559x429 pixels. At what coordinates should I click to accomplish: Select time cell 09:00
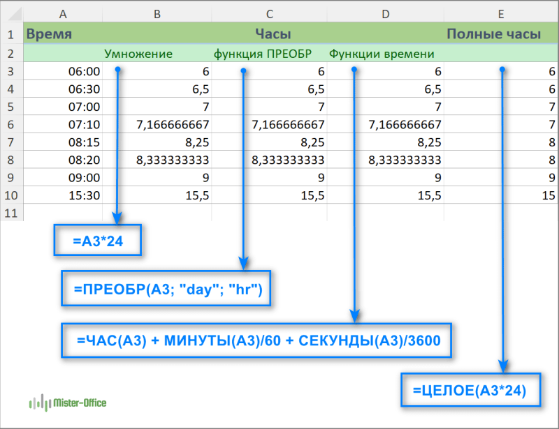63,177
